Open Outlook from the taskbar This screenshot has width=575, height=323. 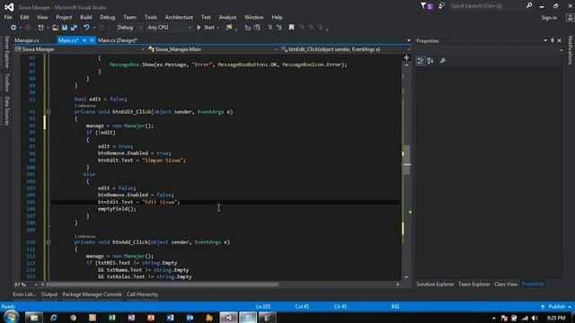pyautogui.click(x=190, y=318)
